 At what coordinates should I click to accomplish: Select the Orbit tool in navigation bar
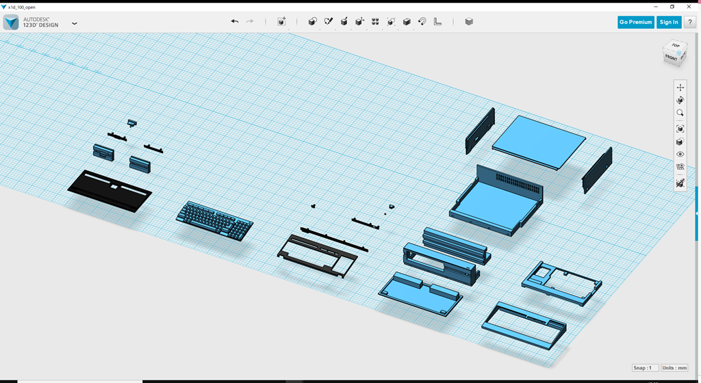coord(680,100)
